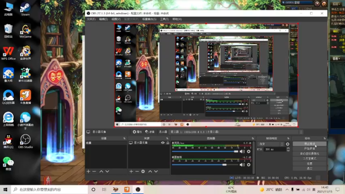Open QQ浏览器 desktop shortcut

point(8,97)
